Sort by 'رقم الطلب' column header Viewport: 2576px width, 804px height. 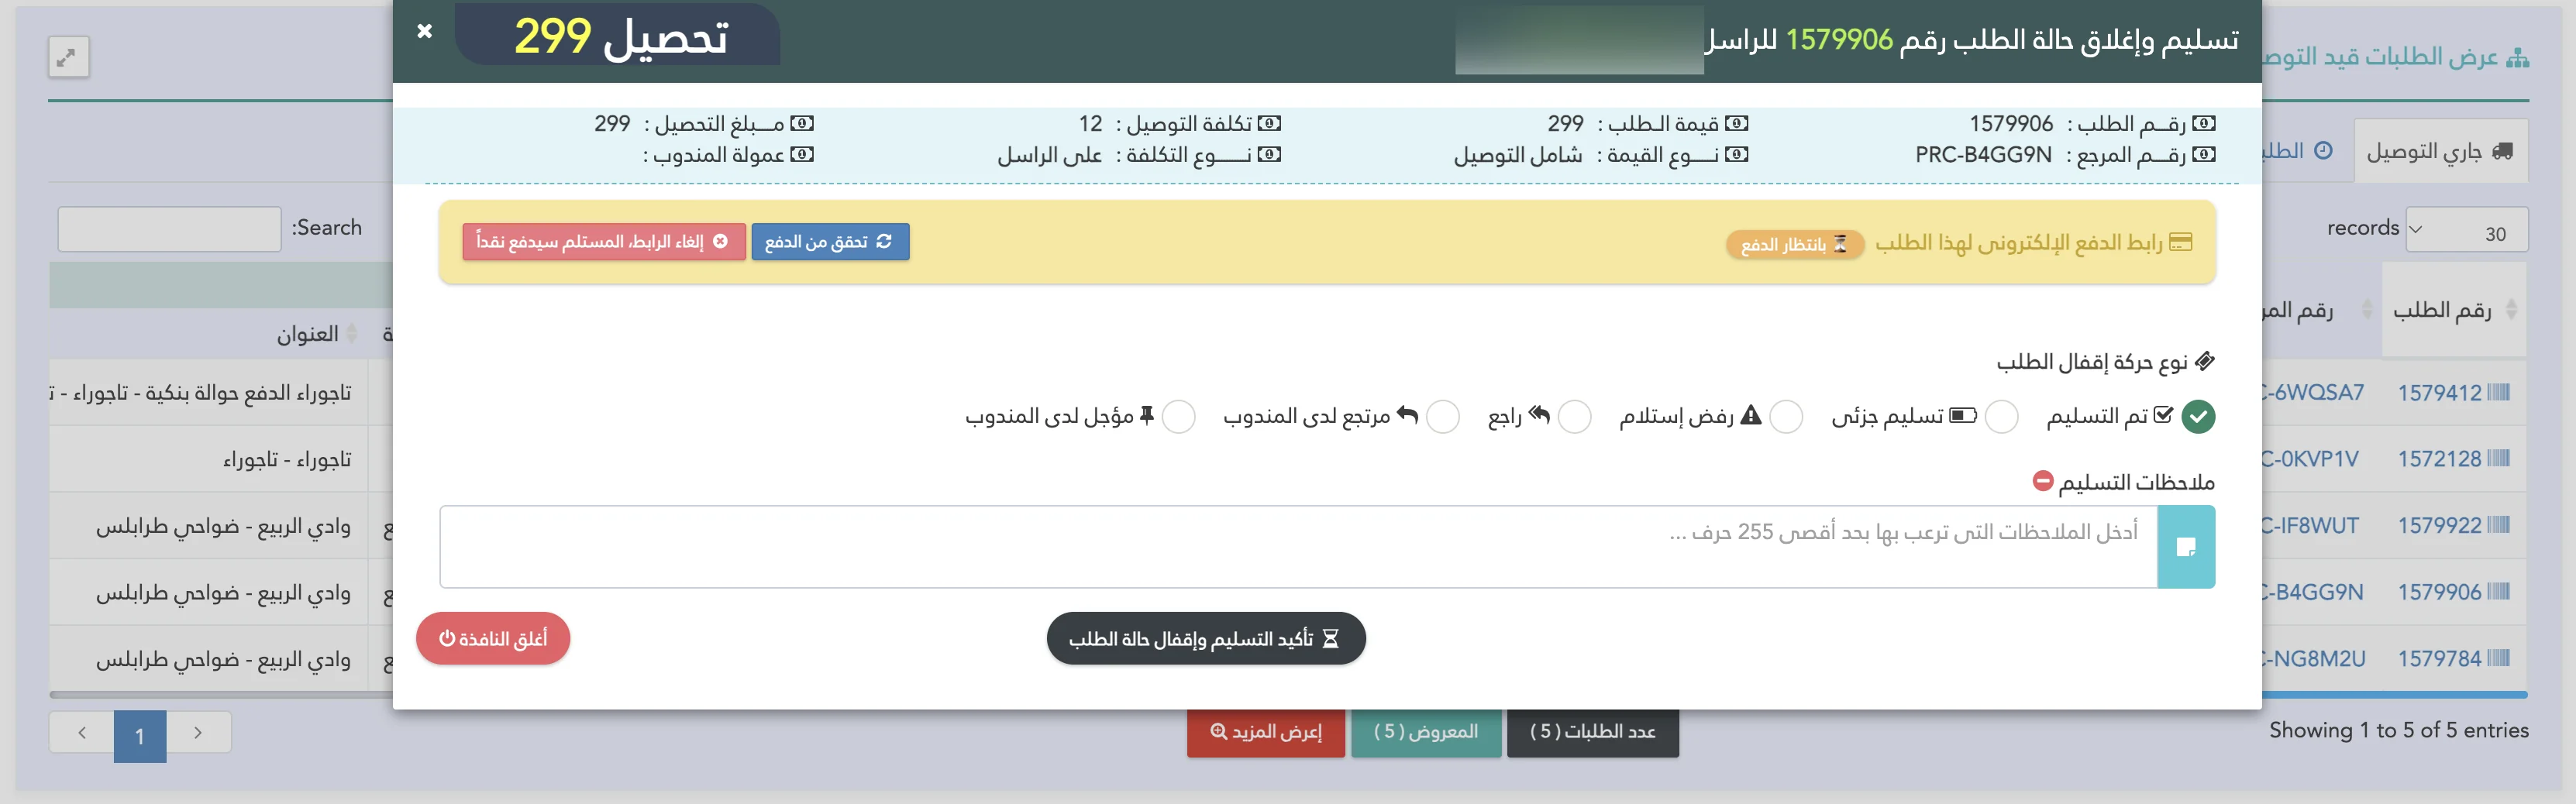[x=2453, y=310]
